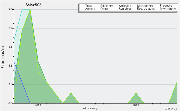Click the 0.0 y-axis value
This screenshot has width=180, height=111.
click(10, 103)
